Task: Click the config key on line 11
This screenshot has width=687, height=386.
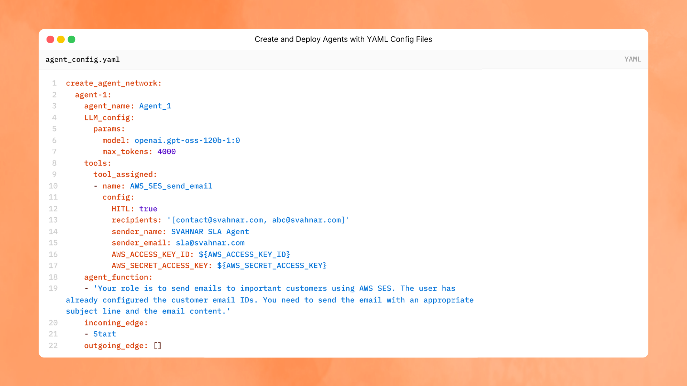Action: (x=118, y=197)
